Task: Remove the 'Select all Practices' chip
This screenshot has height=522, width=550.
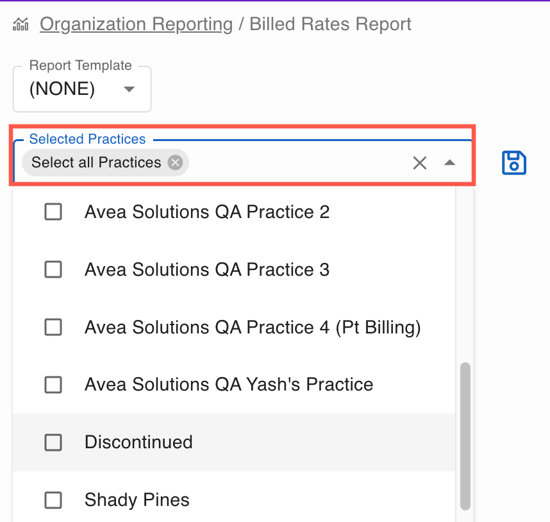Action: [x=175, y=163]
